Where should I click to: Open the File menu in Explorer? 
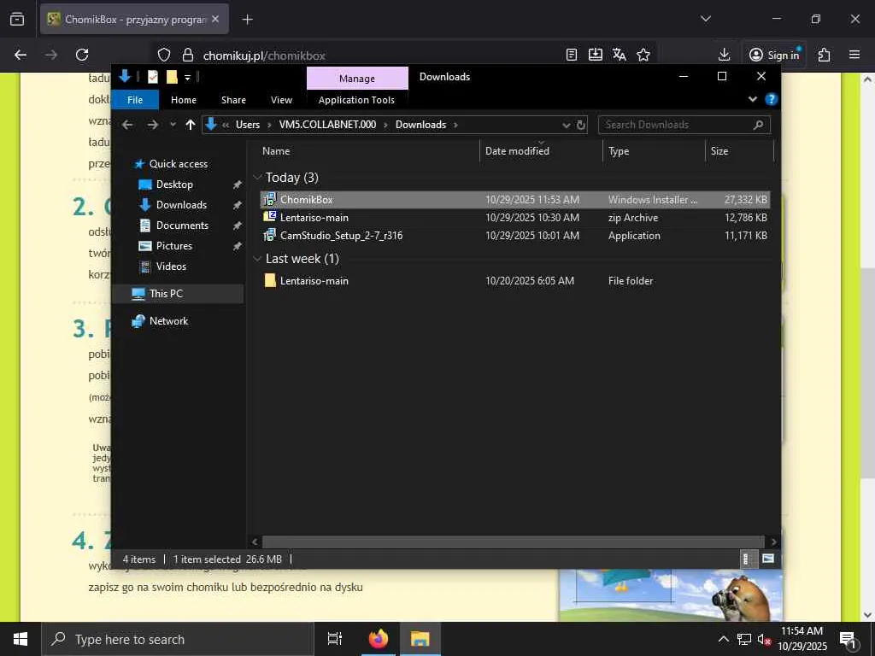click(x=135, y=100)
